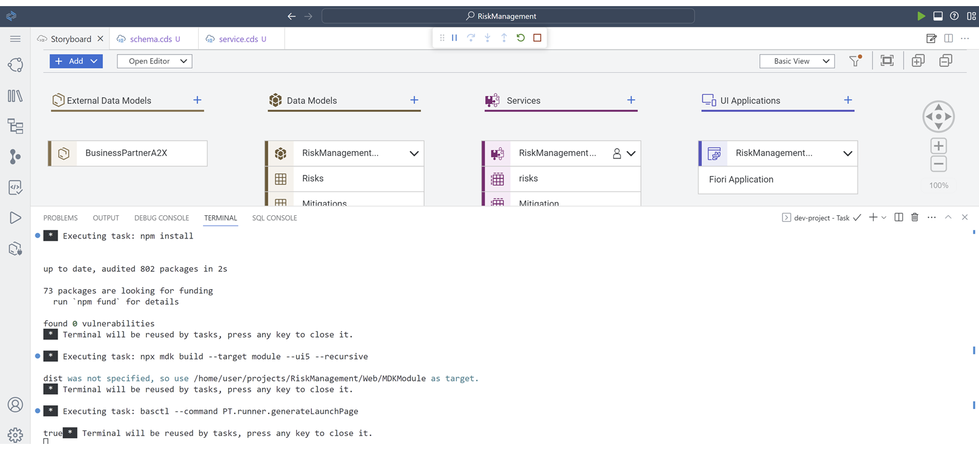
Task: Split the editor to the right
Action: coord(948,39)
